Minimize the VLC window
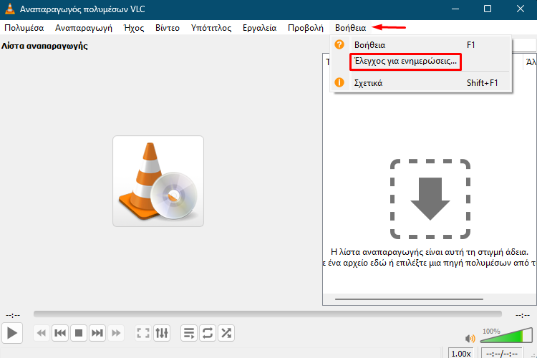 point(455,9)
